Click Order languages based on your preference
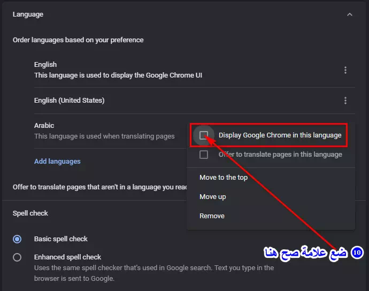The width and height of the screenshot is (369, 291). tap(78, 40)
